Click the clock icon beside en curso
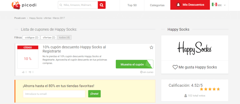Screen dimensions: 240x104 pyautogui.click(x=141, y=72)
